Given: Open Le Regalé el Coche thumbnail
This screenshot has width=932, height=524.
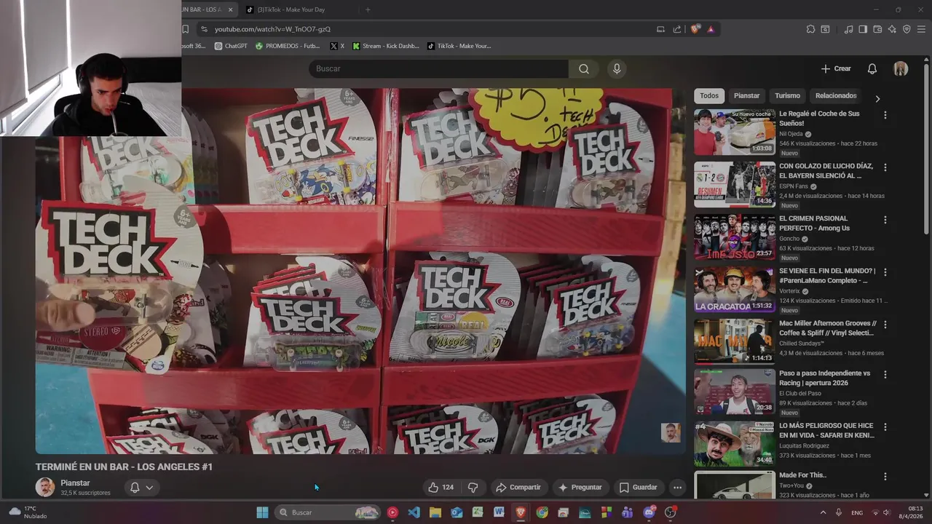Looking at the screenshot, I should (734, 132).
